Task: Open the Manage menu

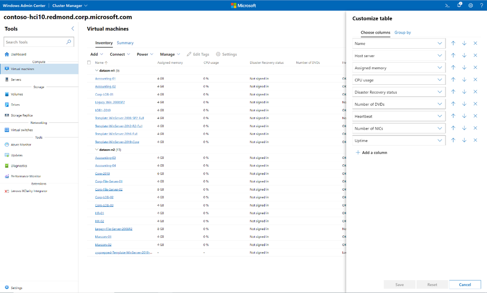Action: pyautogui.click(x=170, y=54)
